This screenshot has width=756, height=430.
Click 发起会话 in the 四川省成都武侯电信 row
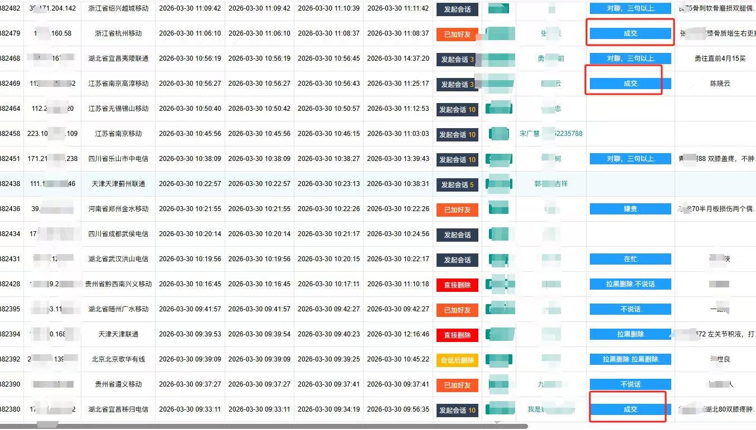click(457, 234)
